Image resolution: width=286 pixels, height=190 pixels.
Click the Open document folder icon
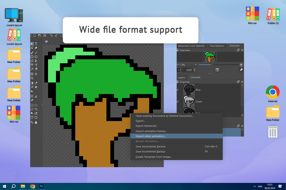pyautogui.click(x=40, y=36)
